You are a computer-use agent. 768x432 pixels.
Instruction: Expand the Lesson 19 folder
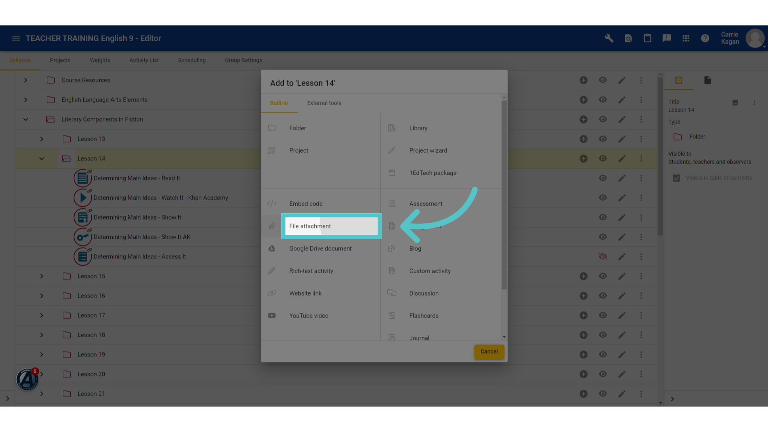(42, 355)
